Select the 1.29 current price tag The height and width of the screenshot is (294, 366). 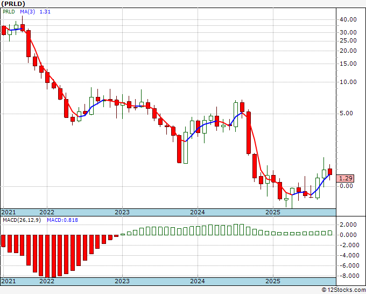pos(345,178)
